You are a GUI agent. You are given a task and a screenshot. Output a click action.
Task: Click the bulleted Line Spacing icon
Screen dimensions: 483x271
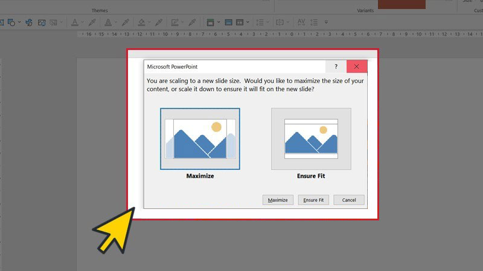(x=260, y=22)
